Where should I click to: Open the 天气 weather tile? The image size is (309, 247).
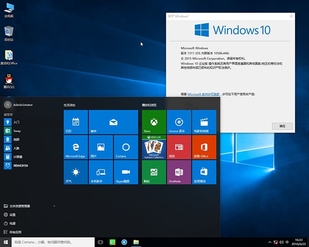(x=75, y=172)
